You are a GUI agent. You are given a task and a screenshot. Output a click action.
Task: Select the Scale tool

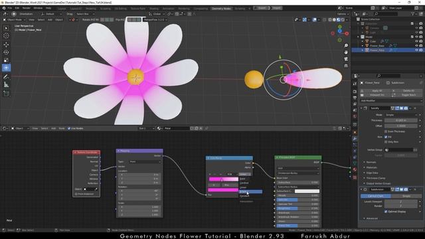[6, 60]
